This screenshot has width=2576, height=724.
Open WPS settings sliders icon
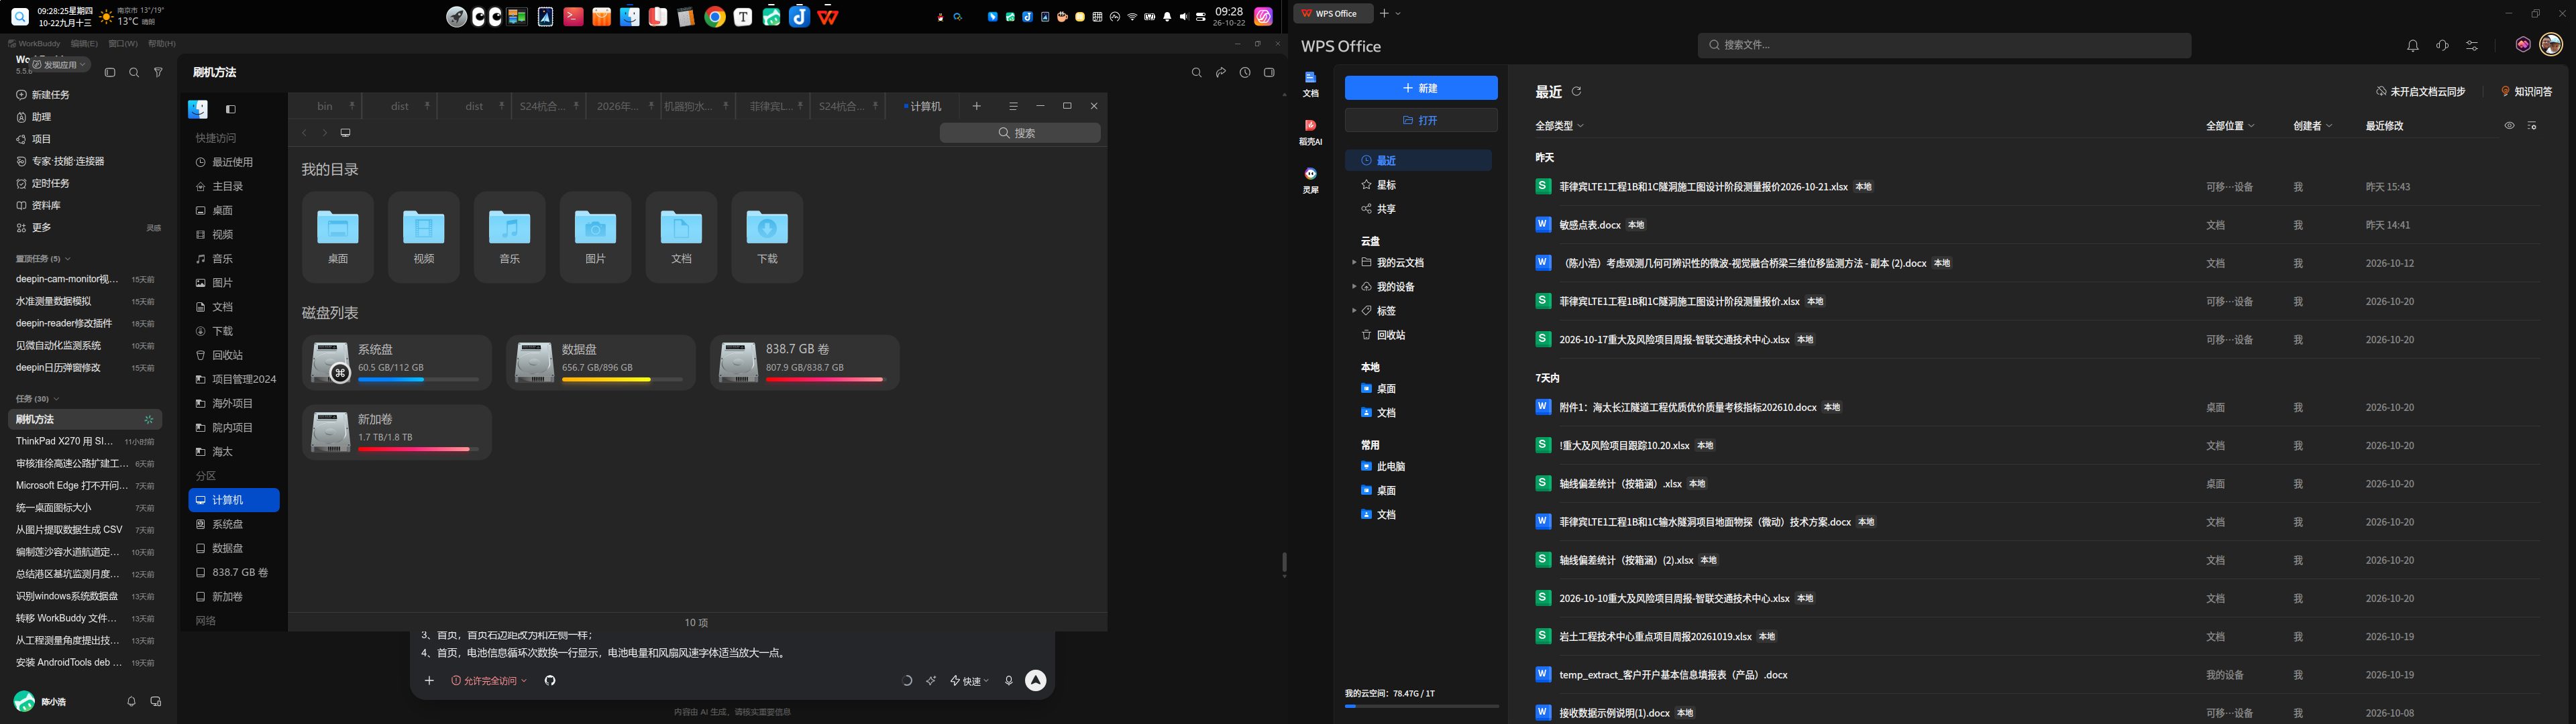[2472, 46]
